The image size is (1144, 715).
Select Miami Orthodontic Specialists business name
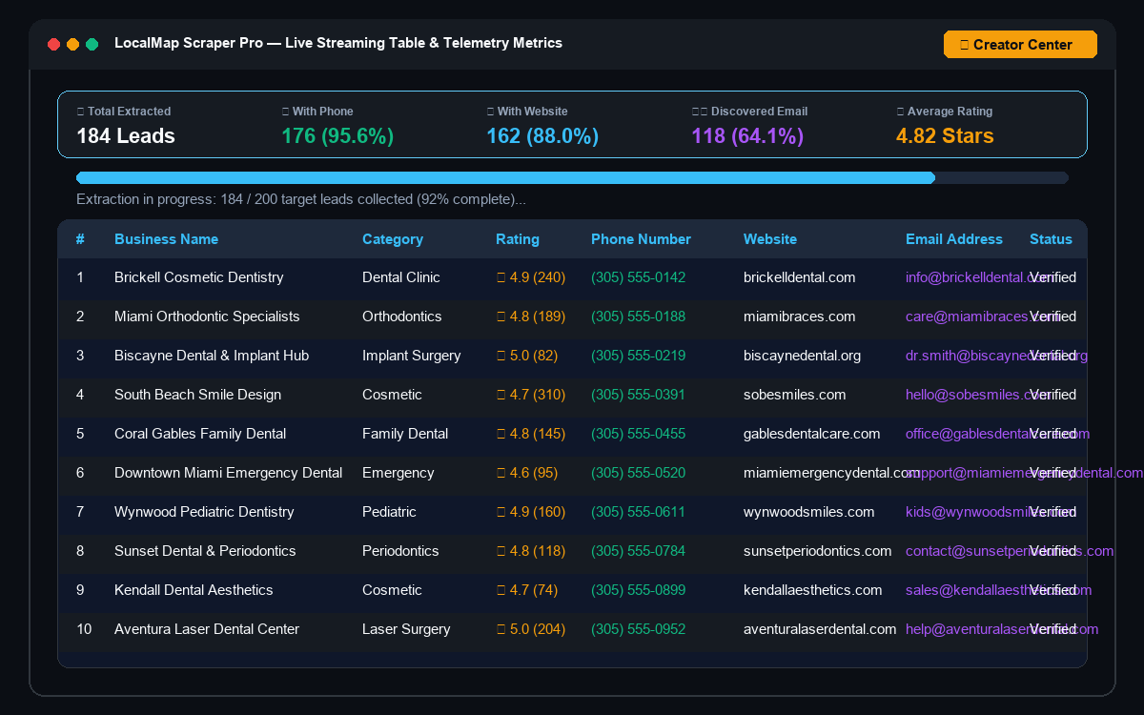pos(207,317)
